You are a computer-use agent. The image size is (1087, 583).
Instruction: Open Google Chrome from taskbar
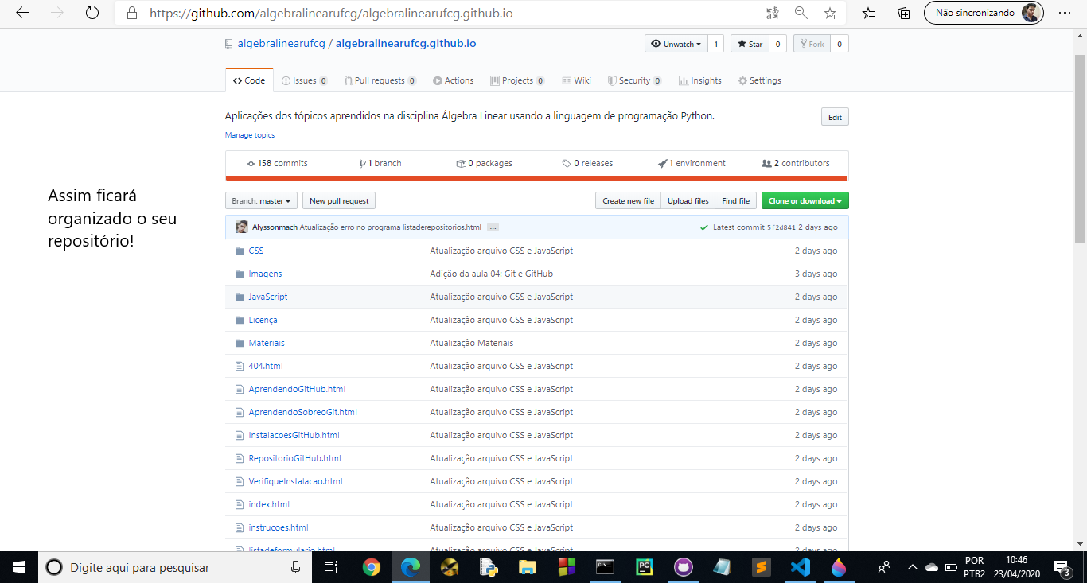[372, 567]
